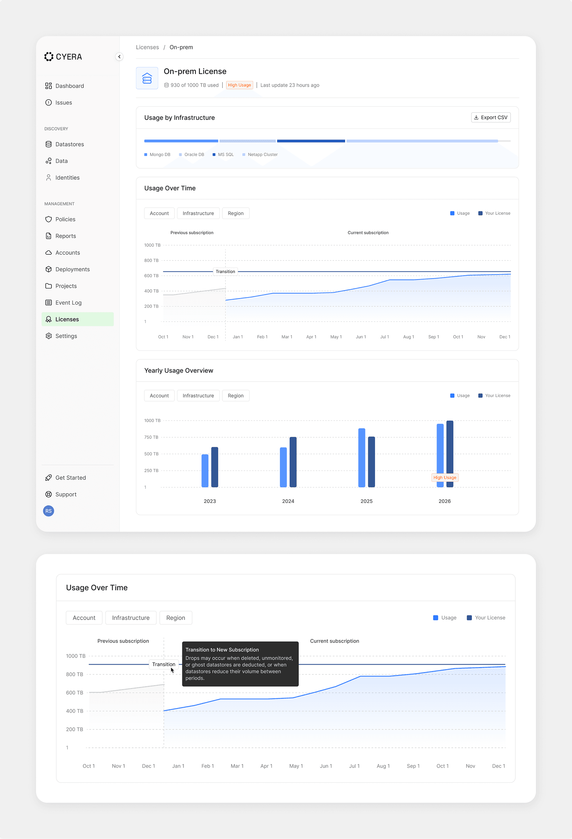Image resolution: width=572 pixels, height=839 pixels.
Task: Open the Account filter in Usage Over Time
Action: pyautogui.click(x=159, y=213)
